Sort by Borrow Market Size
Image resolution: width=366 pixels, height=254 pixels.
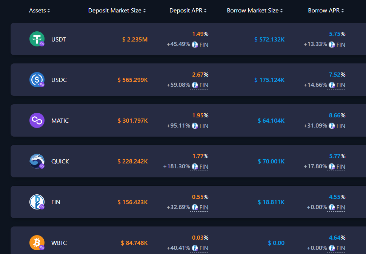click(x=255, y=11)
